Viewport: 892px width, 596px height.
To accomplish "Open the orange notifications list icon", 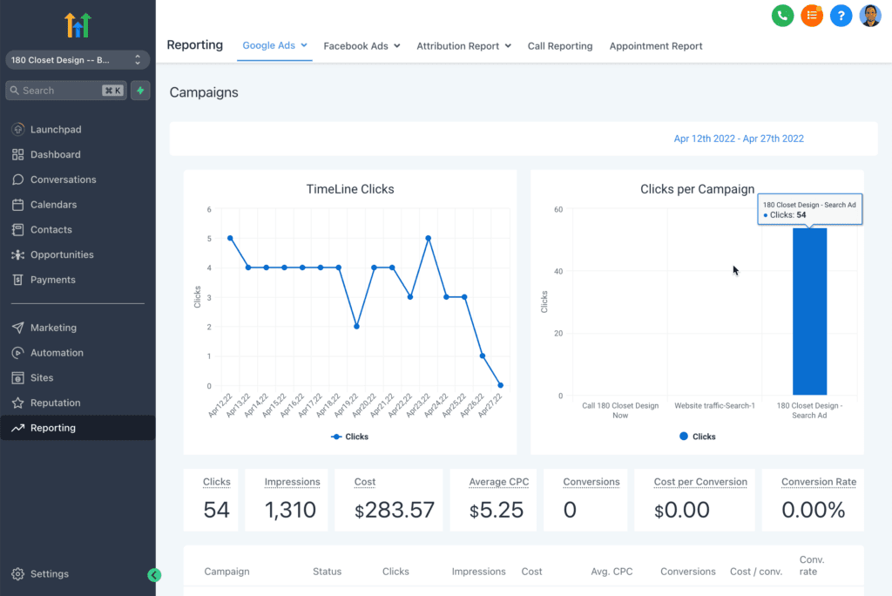I will pyautogui.click(x=812, y=16).
